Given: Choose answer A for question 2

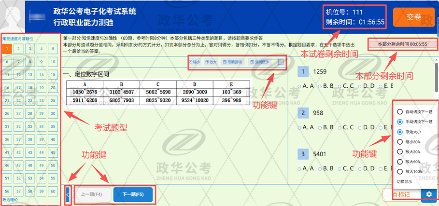Looking at the screenshot, I should (x=306, y=127).
